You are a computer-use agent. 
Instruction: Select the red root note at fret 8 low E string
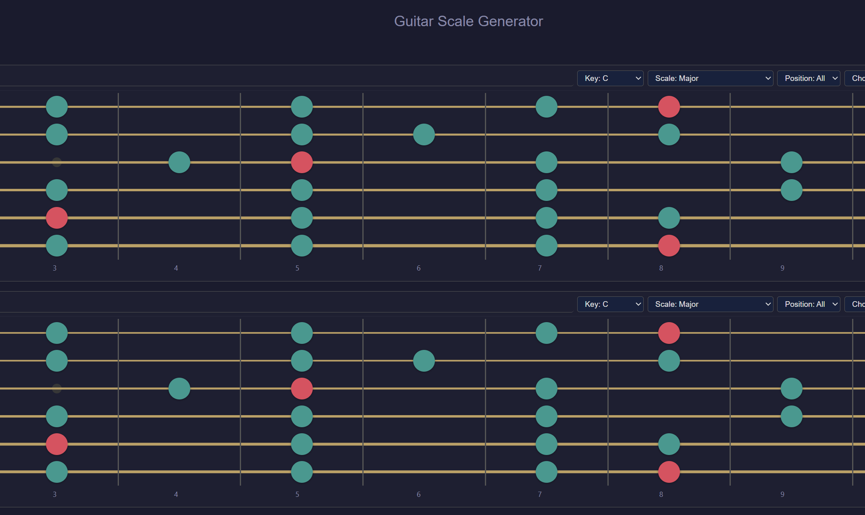(669, 246)
